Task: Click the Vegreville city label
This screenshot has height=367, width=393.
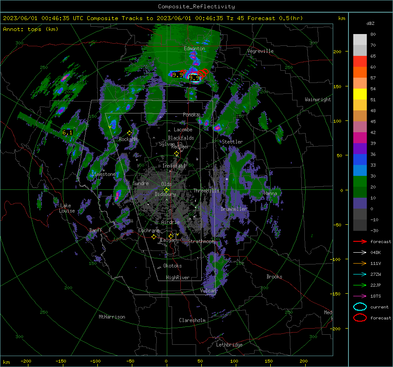Action: pos(260,51)
